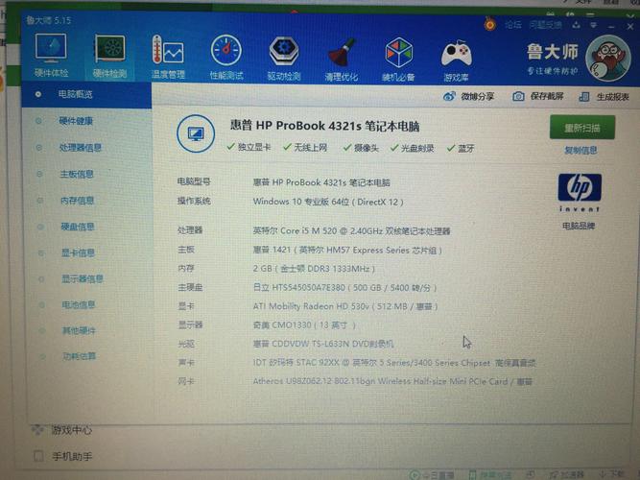640x480 pixels.
Task: Click the 微博分享 Weibo share icon
Action: click(x=449, y=96)
